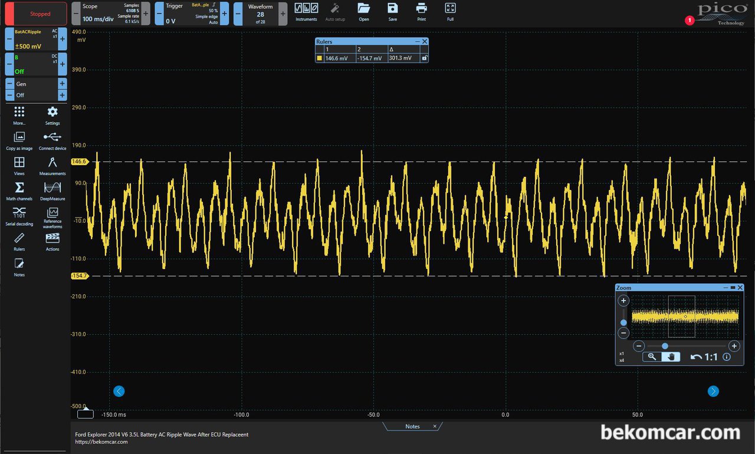Click Gen Off row minus button

[x=9, y=95]
